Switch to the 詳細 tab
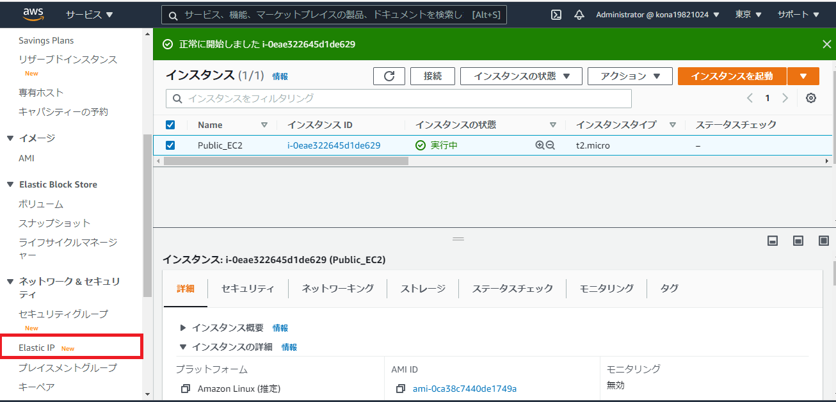 (186, 289)
